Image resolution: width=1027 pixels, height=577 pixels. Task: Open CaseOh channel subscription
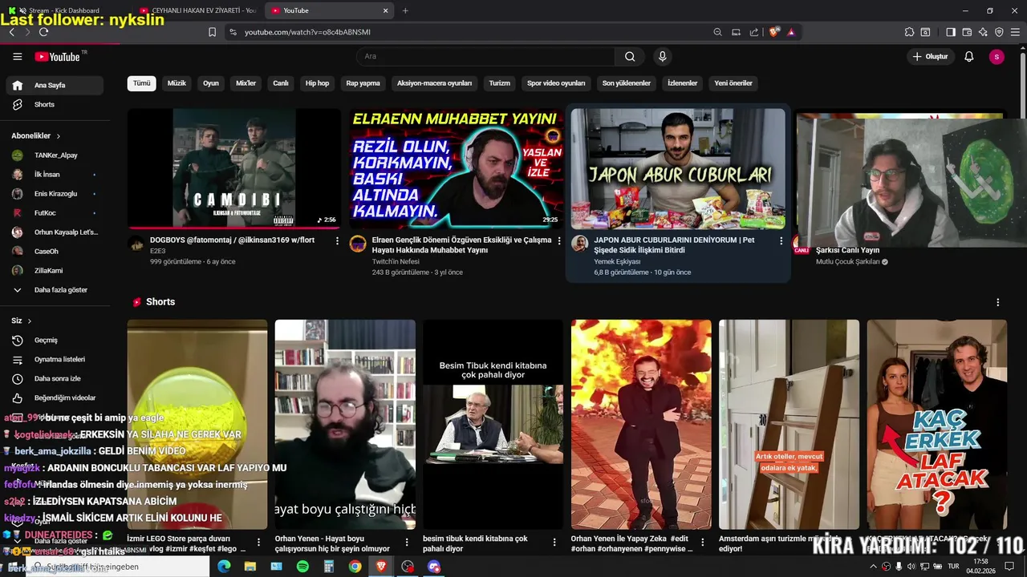pos(53,252)
